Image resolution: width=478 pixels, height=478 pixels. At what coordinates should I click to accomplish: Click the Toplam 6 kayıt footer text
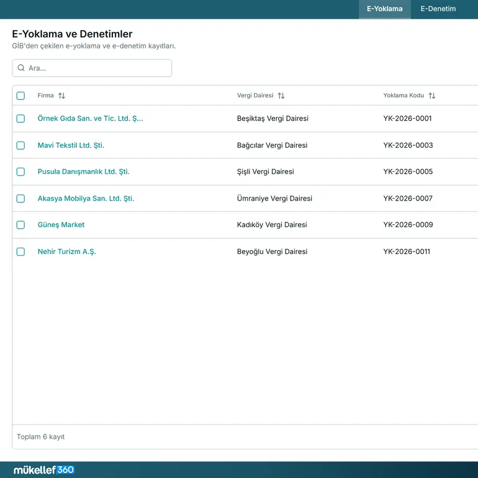(x=40, y=437)
